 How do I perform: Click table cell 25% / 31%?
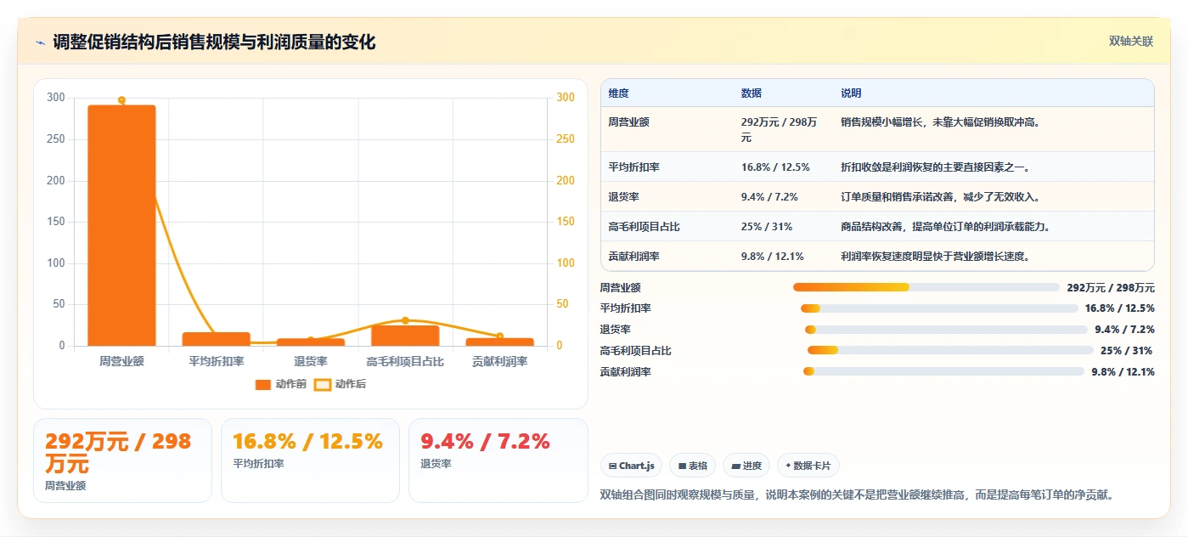click(x=767, y=227)
